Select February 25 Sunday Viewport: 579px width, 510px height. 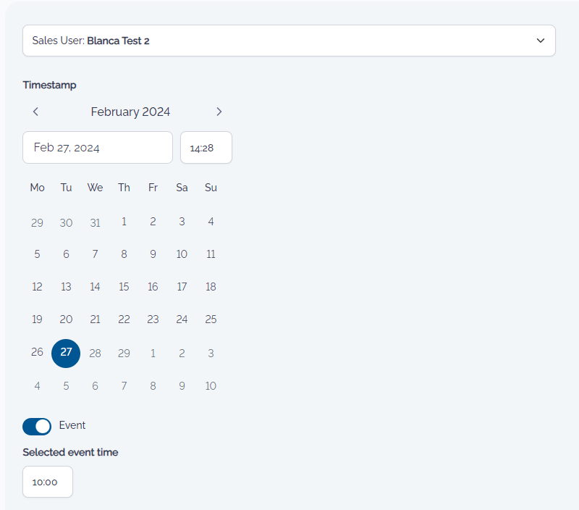coord(211,319)
